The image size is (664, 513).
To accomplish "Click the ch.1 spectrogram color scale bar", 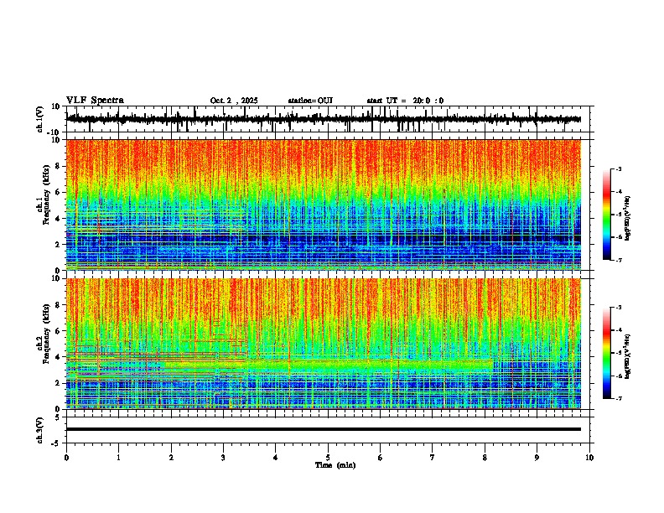I will point(607,215).
